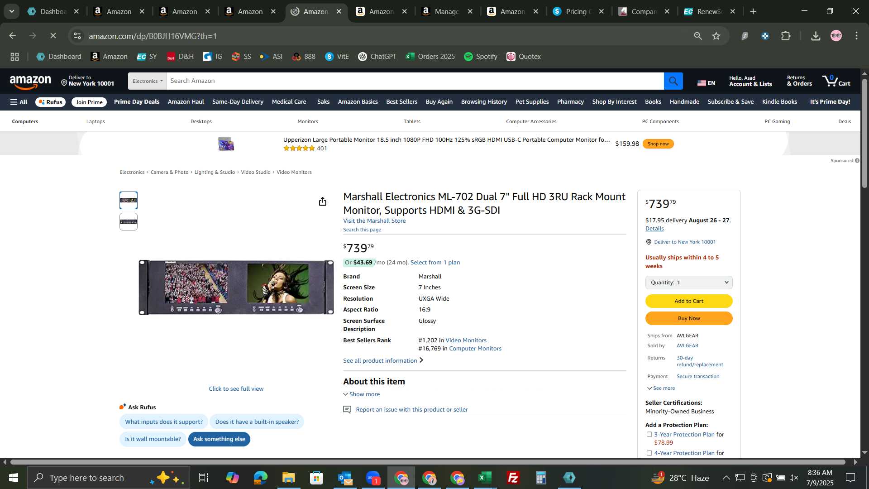
Task: Switch to the Dashboard browser tab
Action: [x=53, y=11]
